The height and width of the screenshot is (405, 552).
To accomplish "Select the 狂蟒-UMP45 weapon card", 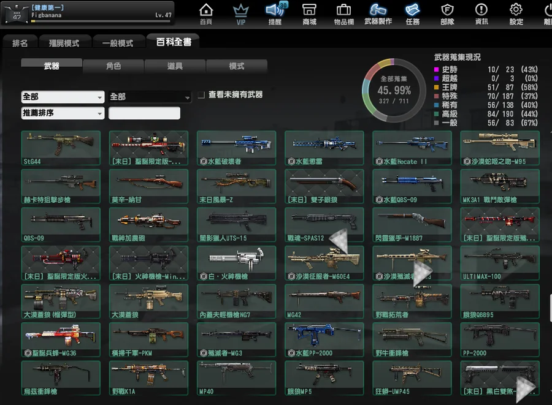I will [x=412, y=378].
